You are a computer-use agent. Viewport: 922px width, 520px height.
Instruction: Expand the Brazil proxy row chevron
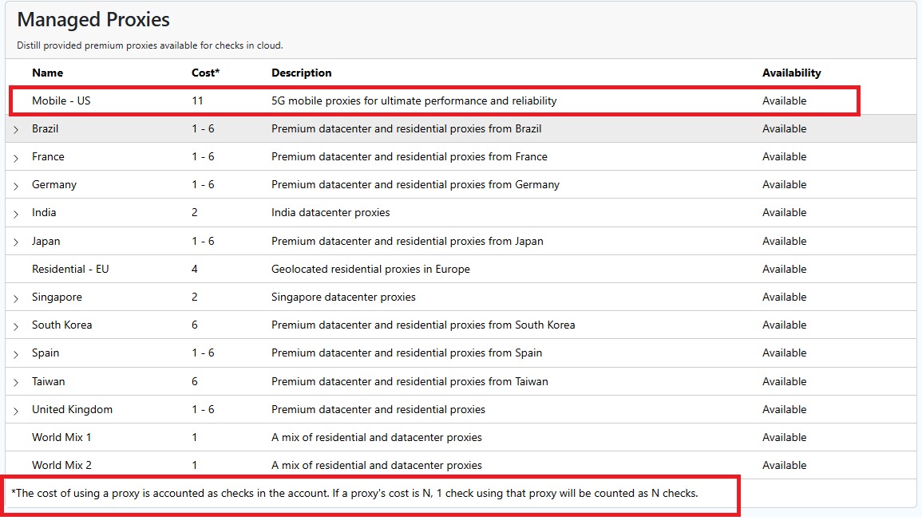pos(16,129)
